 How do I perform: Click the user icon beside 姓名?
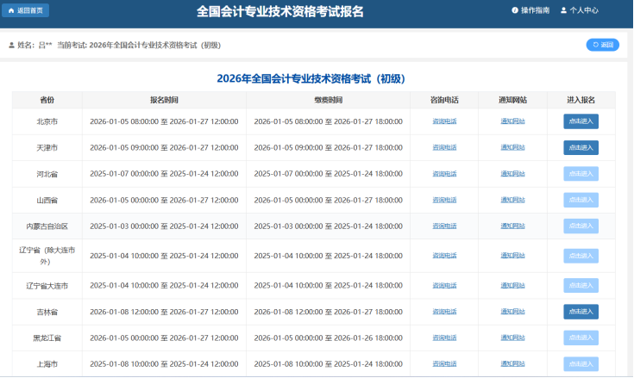coord(11,45)
